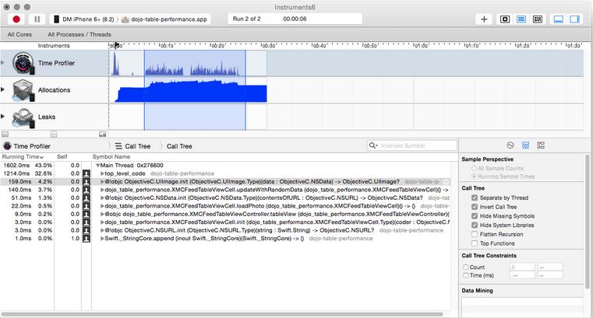Toggle the bottom detail pane visibility

click(x=558, y=19)
